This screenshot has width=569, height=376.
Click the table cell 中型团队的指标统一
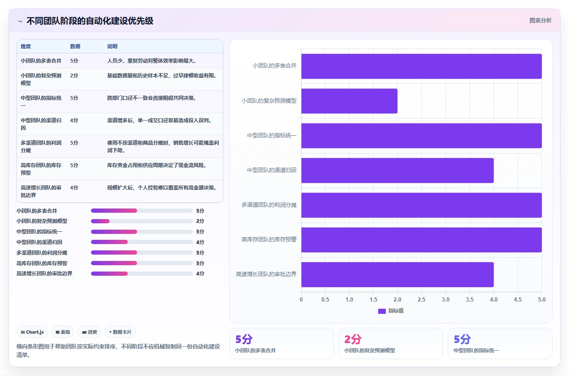(41, 102)
